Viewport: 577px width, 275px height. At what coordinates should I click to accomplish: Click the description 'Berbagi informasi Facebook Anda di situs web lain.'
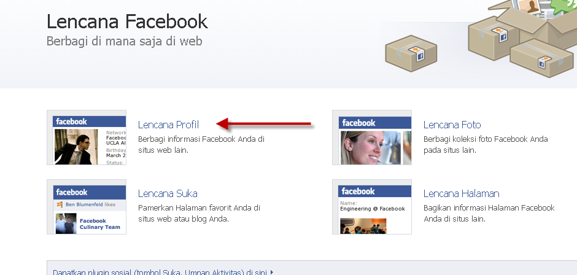point(201,145)
